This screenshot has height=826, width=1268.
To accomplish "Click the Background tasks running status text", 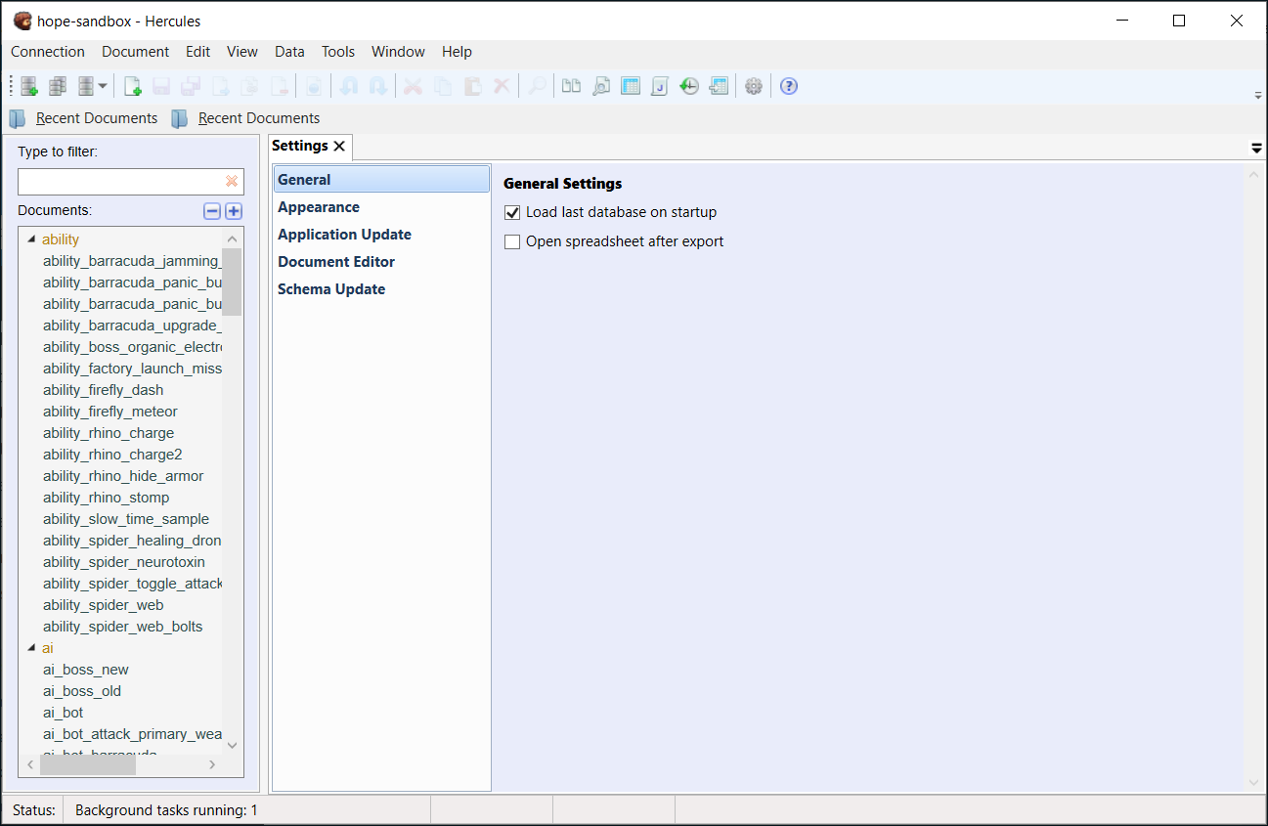I will [x=166, y=810].
